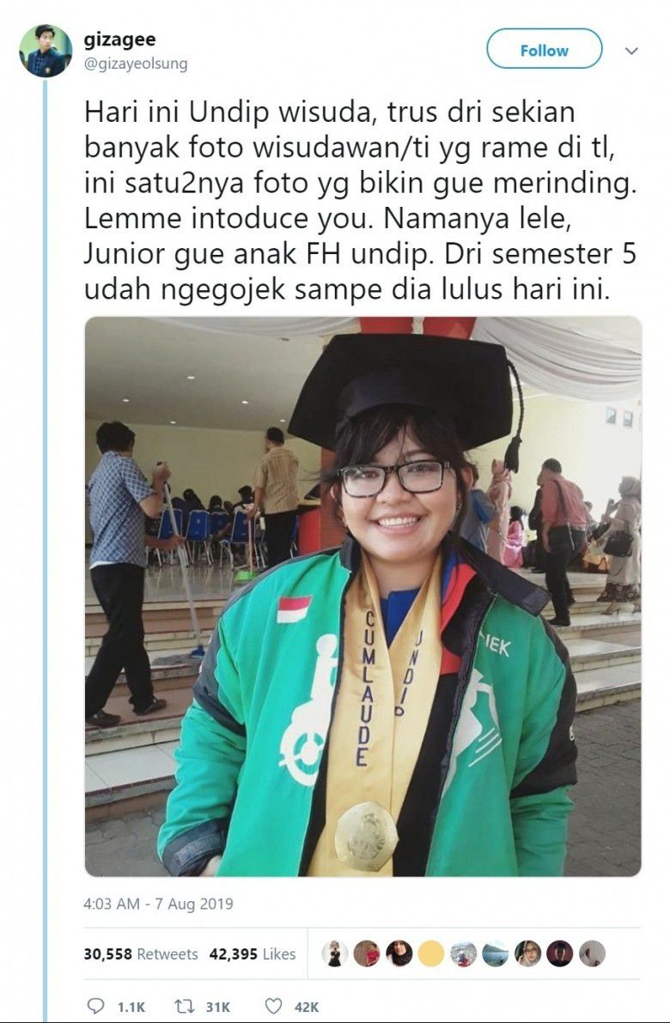View the 30,558 Retweets list
This screenshot has width=670, height=1023.
click(x=140, y=953)
